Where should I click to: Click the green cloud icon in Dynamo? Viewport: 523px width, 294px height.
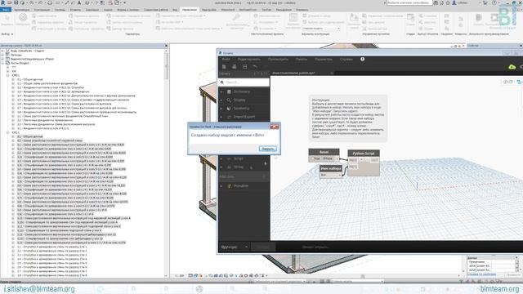pyautogui.click(x=512, y=67)
